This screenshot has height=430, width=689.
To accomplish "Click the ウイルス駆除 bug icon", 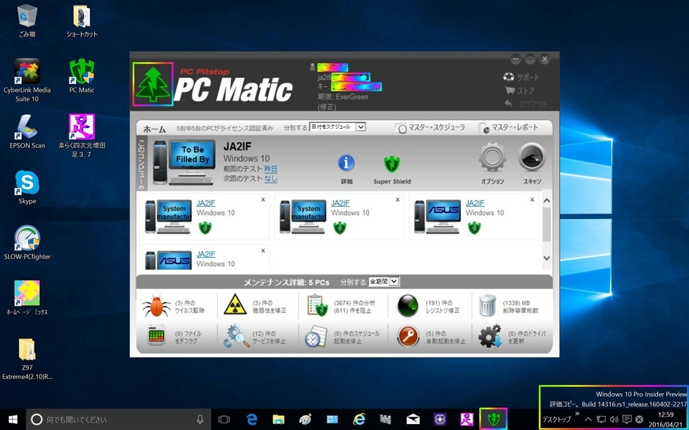I will point(156,306).
